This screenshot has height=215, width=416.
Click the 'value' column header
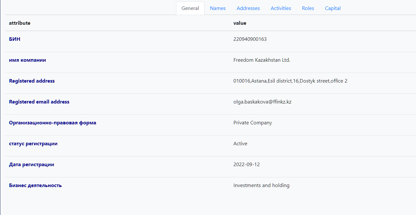pyautogui.click(x=240, y=23)
